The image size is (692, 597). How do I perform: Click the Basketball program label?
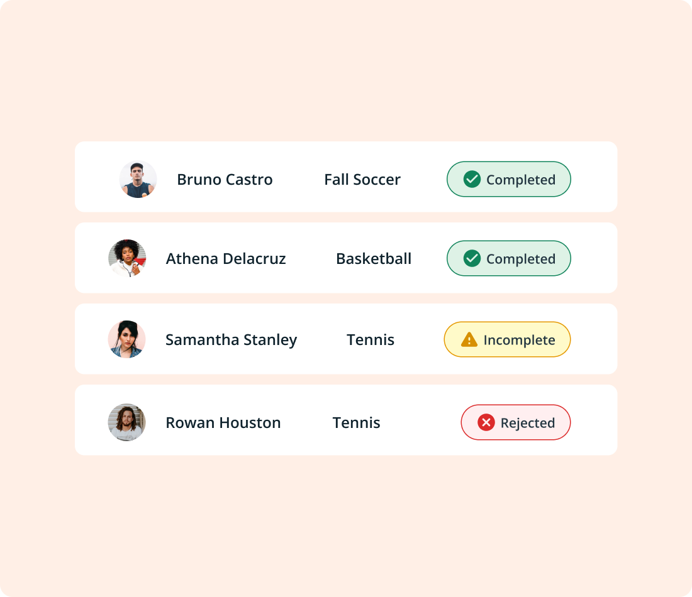click(374, 258)
